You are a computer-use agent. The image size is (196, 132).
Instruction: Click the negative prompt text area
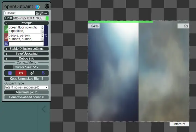pyautogui.click(x=24, y=37)
